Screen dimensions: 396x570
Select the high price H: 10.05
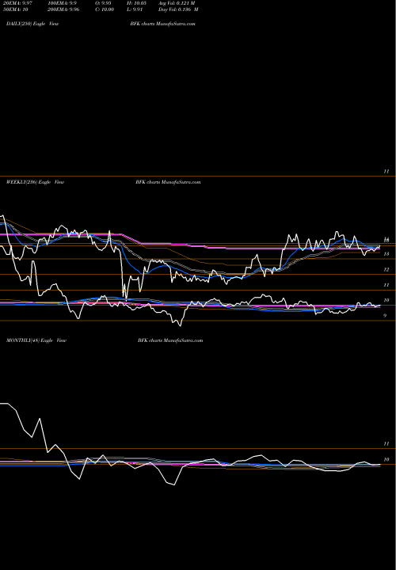pyautogui.click(x=136, y=3)
